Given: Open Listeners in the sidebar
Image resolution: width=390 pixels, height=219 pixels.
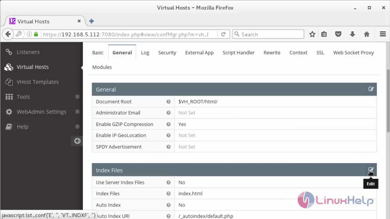Looking at the screenshot, I should (28, 52).
